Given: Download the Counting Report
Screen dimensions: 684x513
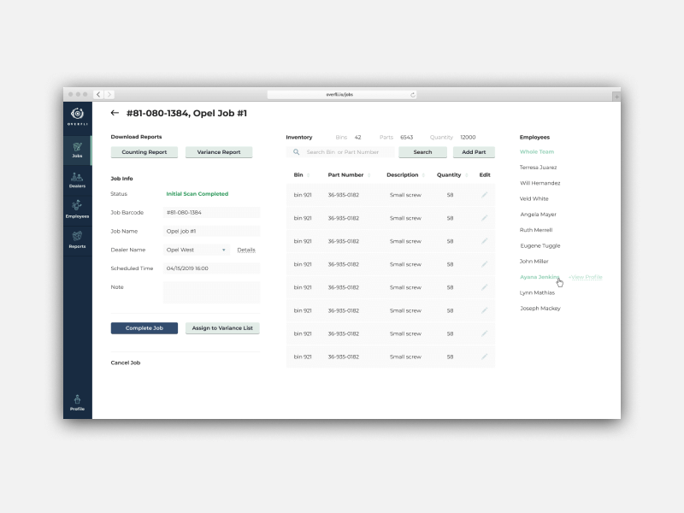Looking at the screenshot, I should point(144,152).
